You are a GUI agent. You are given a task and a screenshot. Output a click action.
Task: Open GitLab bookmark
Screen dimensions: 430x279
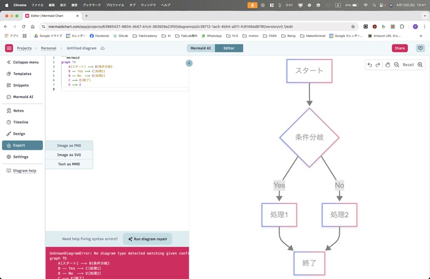[120, 36]
